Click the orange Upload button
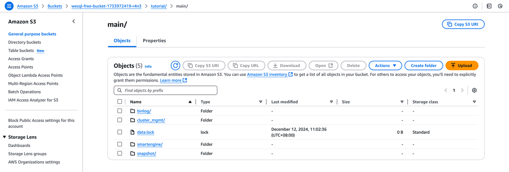This screenshot has height=172, width=509. point(462,66)
